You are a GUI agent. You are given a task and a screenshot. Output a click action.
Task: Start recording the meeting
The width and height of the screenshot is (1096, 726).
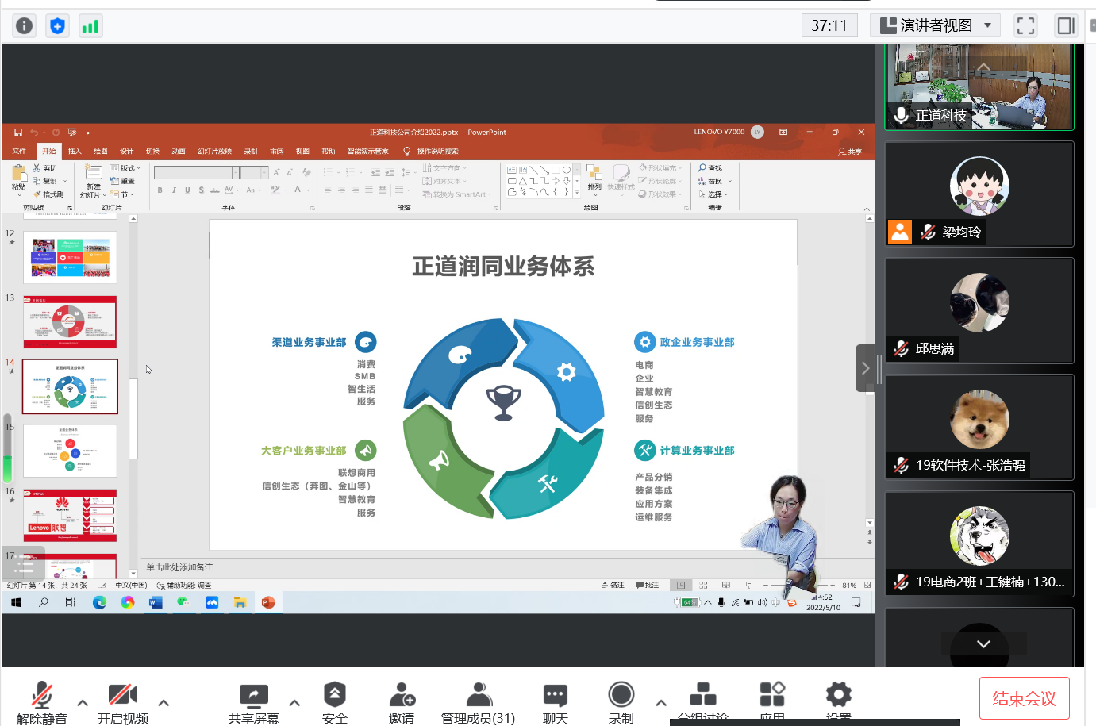(x=621, y=702)
